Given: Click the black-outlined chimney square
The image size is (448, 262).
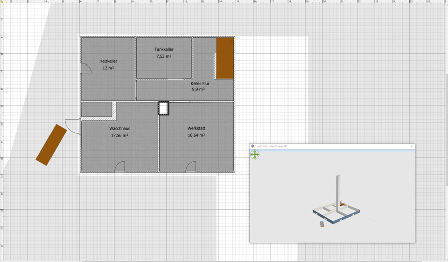Looking at the screenshot, I should (x=163, y=108).
